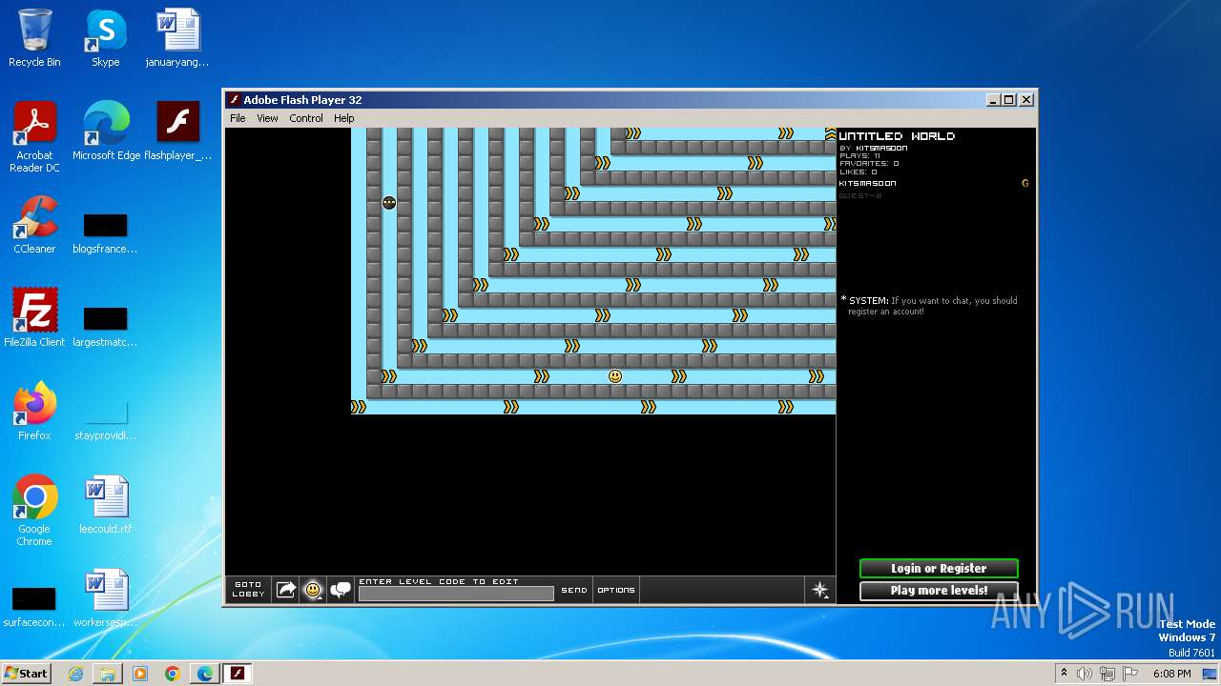Open the View menu
The image size is (1221, 686).
coord(268,118)
